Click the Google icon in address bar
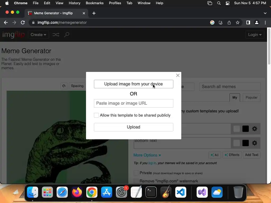This screenshot has height=203, width=271. [x=212, y=23]
